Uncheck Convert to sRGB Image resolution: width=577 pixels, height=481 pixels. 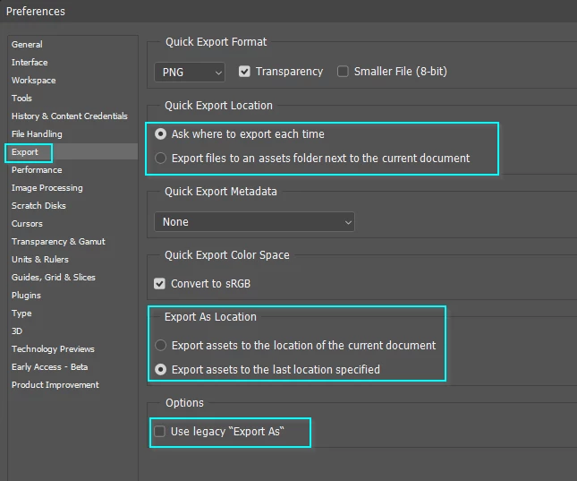point(160,284)
